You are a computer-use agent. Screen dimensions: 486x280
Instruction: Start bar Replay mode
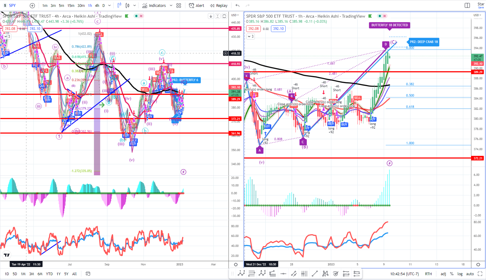tap(219, 5)
